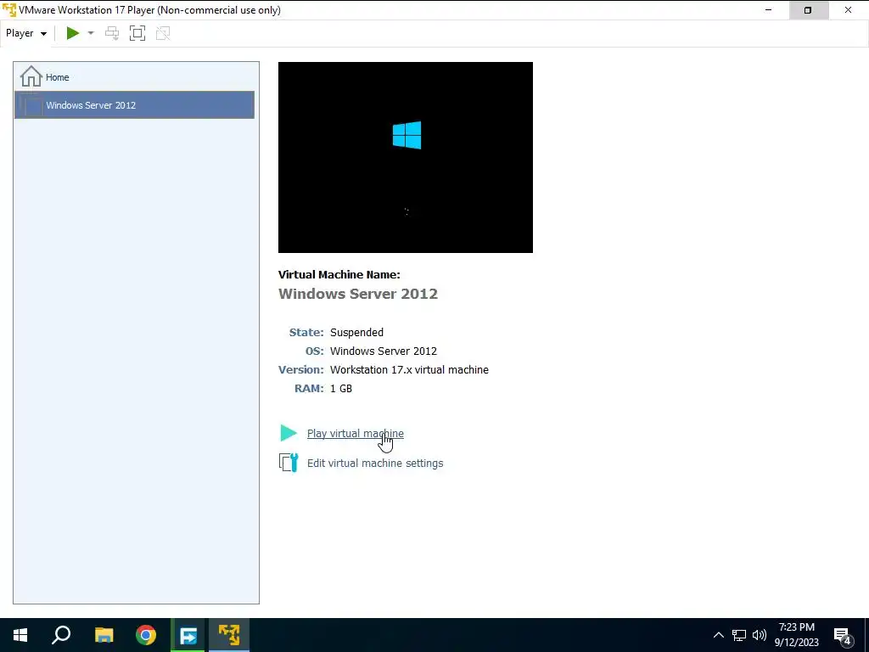Select the Windows Server 2012 library entry

point(134,104)
